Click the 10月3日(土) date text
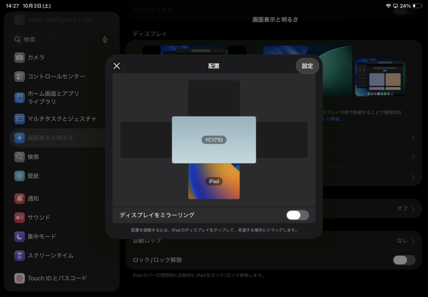Screen dimensions: 428x297 (37, 6)
